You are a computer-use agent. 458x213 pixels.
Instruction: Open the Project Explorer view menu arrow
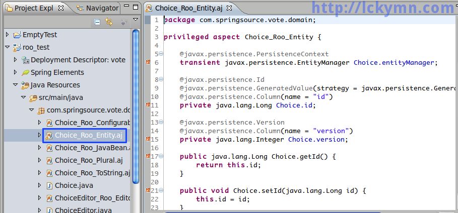[135, 20]
